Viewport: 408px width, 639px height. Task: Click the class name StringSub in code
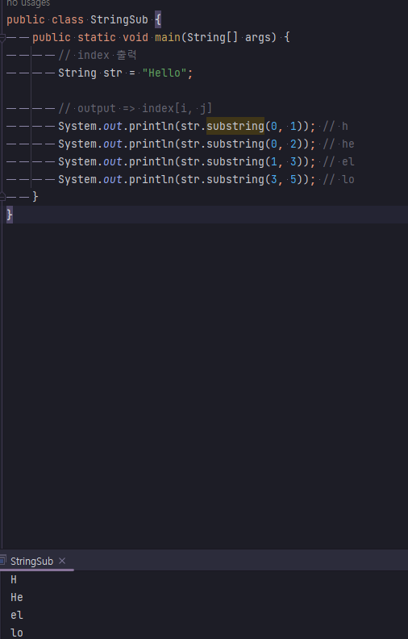(x=119, y=19)
